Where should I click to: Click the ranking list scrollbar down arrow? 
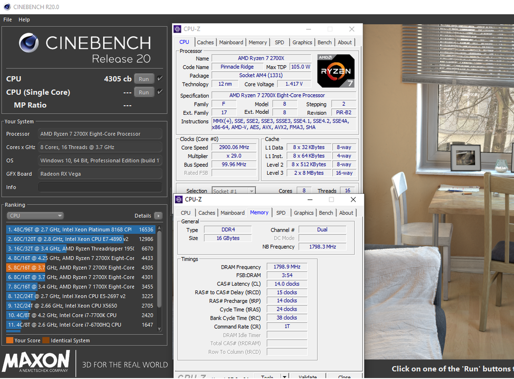coord(159,329)
